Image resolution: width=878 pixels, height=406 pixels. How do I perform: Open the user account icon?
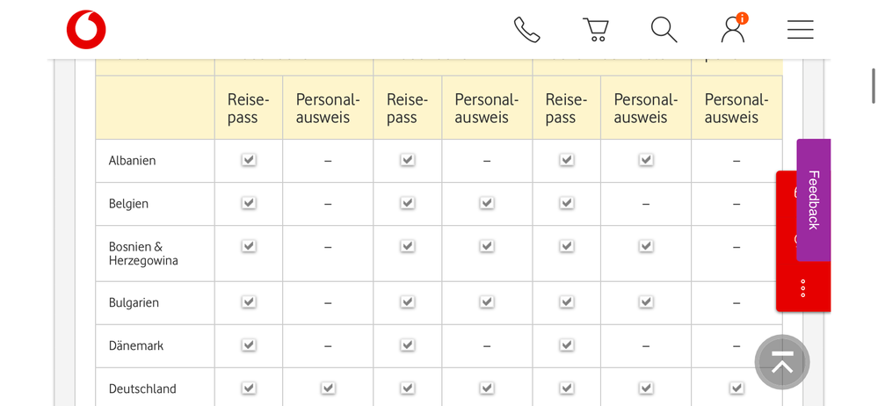732,30
